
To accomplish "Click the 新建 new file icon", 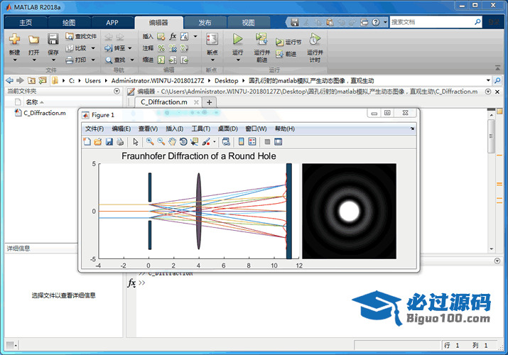I will (15, 40).
